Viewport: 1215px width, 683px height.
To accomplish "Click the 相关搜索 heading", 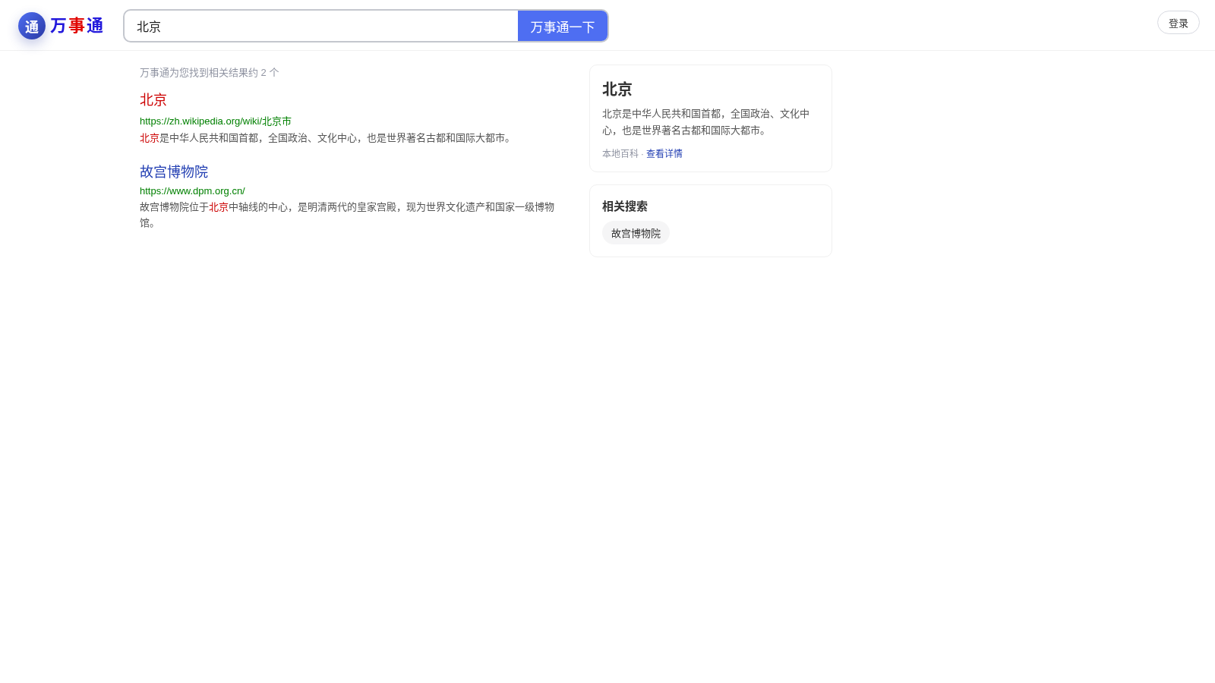I will [625, 206].
